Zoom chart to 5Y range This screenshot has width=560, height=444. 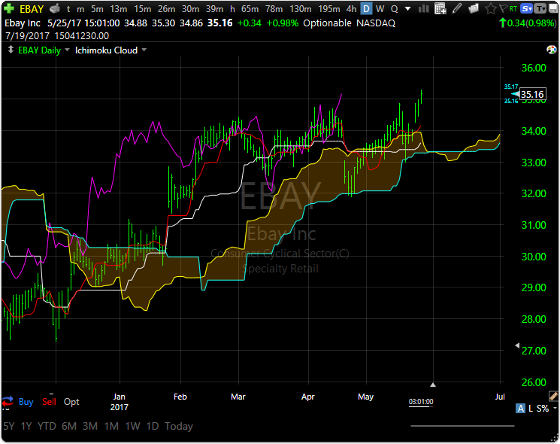pos(9,426)
